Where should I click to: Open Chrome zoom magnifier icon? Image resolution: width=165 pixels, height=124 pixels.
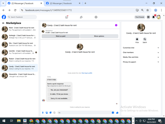[x=142, y=10]
